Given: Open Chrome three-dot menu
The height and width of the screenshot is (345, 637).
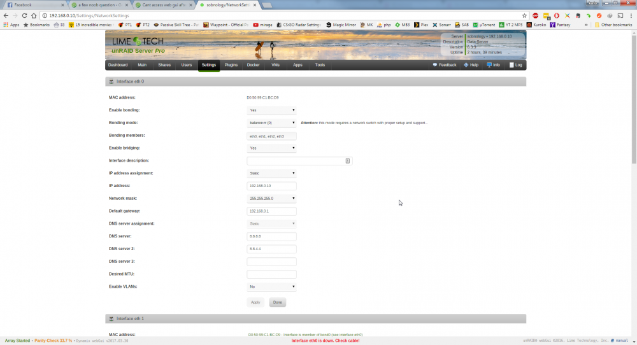Looking at the screenshot, I should point(631,15).
